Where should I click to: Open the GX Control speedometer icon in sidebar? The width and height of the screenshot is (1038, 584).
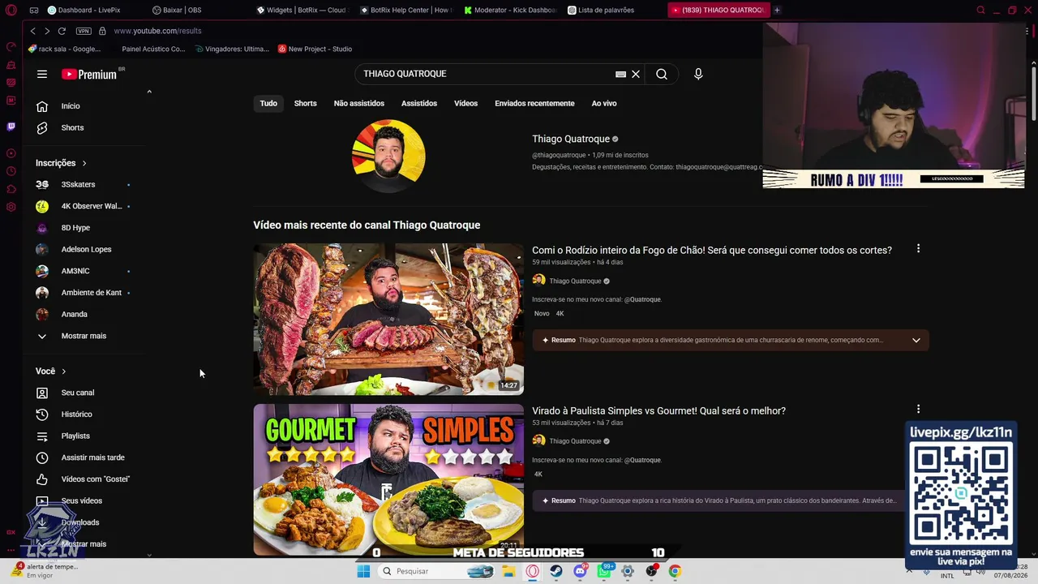pyautogui.click(x=11, y=47)
